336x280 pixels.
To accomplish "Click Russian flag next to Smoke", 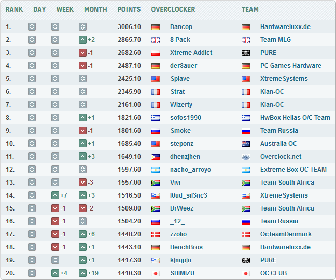I will [156, 131].
